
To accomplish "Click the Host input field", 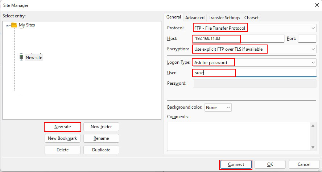I will point(239,38).
